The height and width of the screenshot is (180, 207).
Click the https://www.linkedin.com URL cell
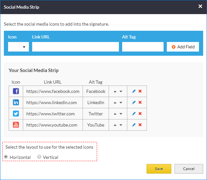[x=53, y=102]
